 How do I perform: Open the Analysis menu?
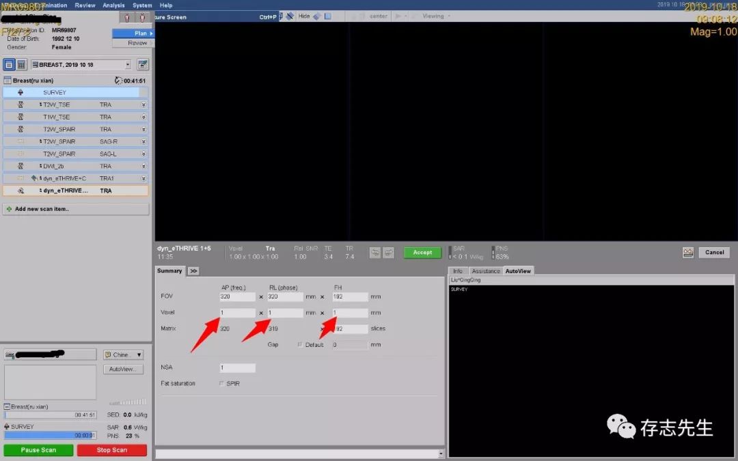(113, 5)
